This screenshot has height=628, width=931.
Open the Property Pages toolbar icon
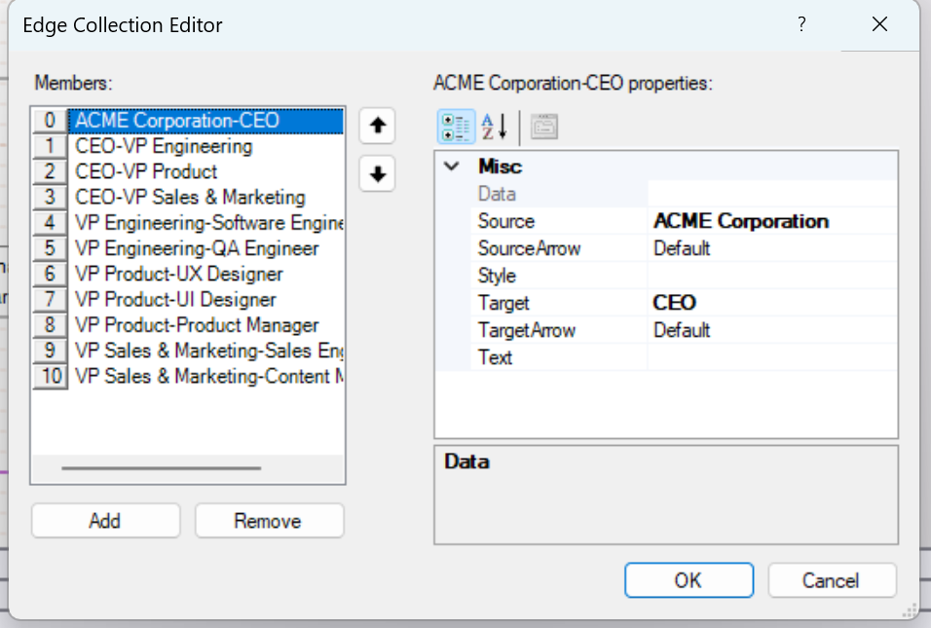tap(543, 127)
